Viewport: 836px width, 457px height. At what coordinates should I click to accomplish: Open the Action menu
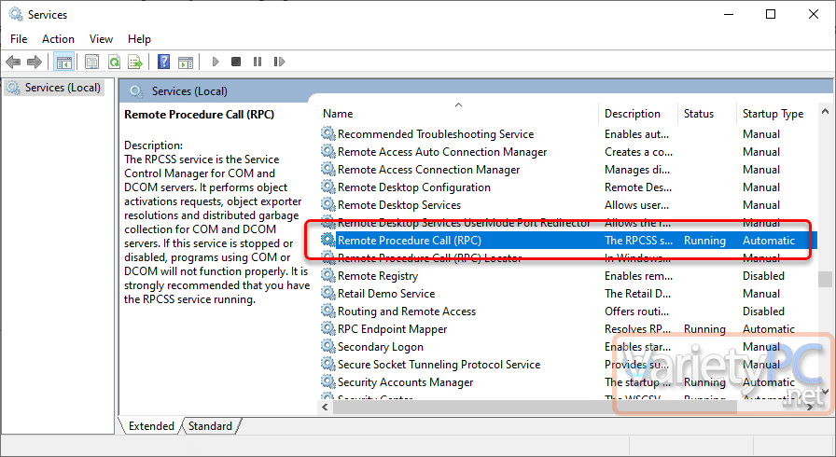click(x=58, y=39)
